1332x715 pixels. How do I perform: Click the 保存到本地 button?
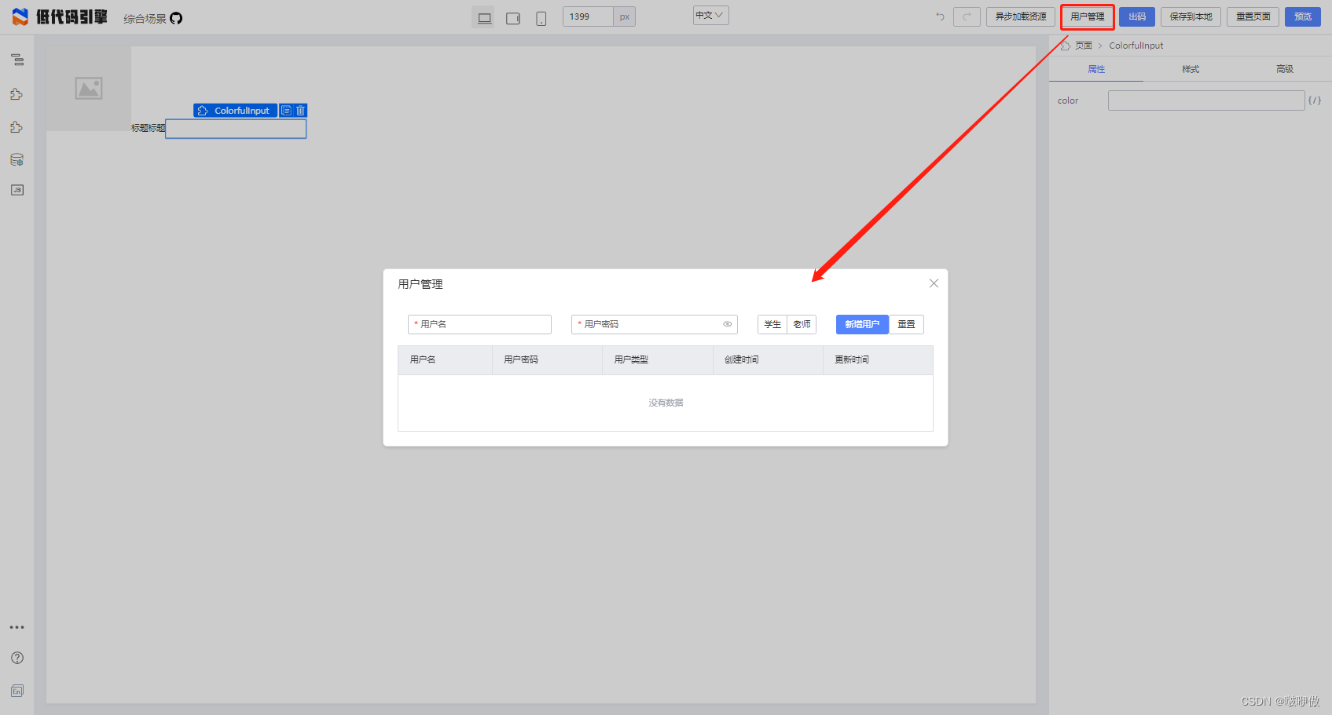coord(1191,16)
